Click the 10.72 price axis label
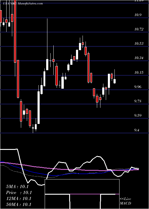 (139, 29)
